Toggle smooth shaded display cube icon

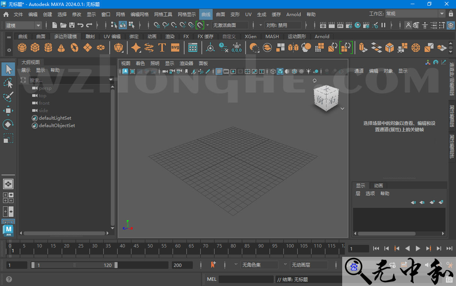[x=280, y=71]
